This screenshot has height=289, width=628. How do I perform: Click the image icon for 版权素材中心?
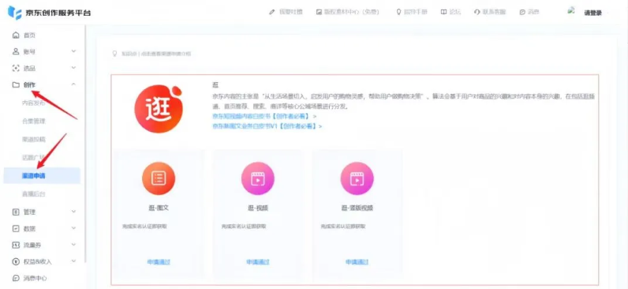(x=320, y=12)
